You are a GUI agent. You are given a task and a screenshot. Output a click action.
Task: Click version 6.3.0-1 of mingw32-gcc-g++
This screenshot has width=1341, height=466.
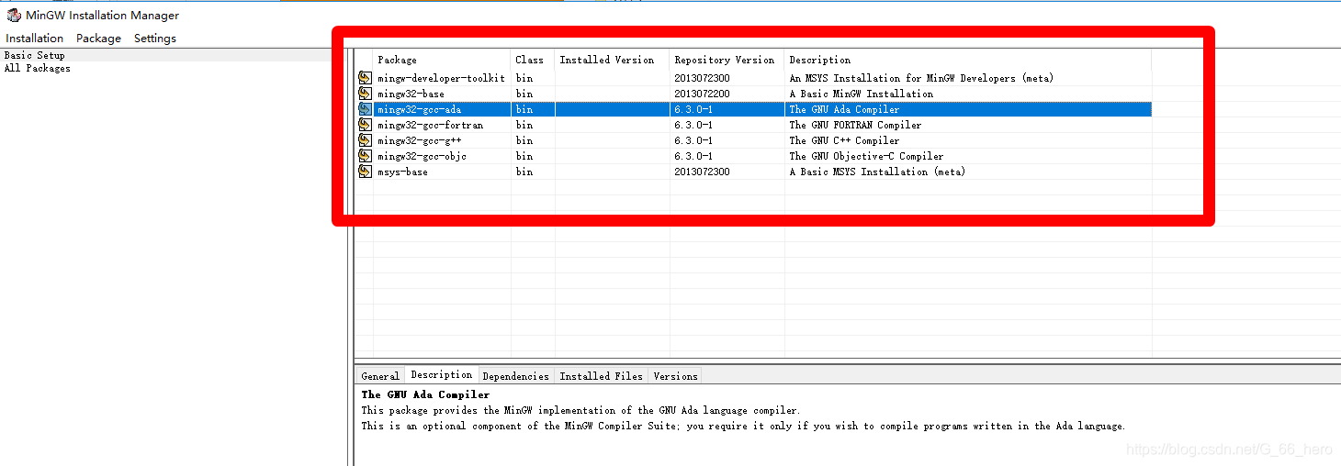point(693,140)
